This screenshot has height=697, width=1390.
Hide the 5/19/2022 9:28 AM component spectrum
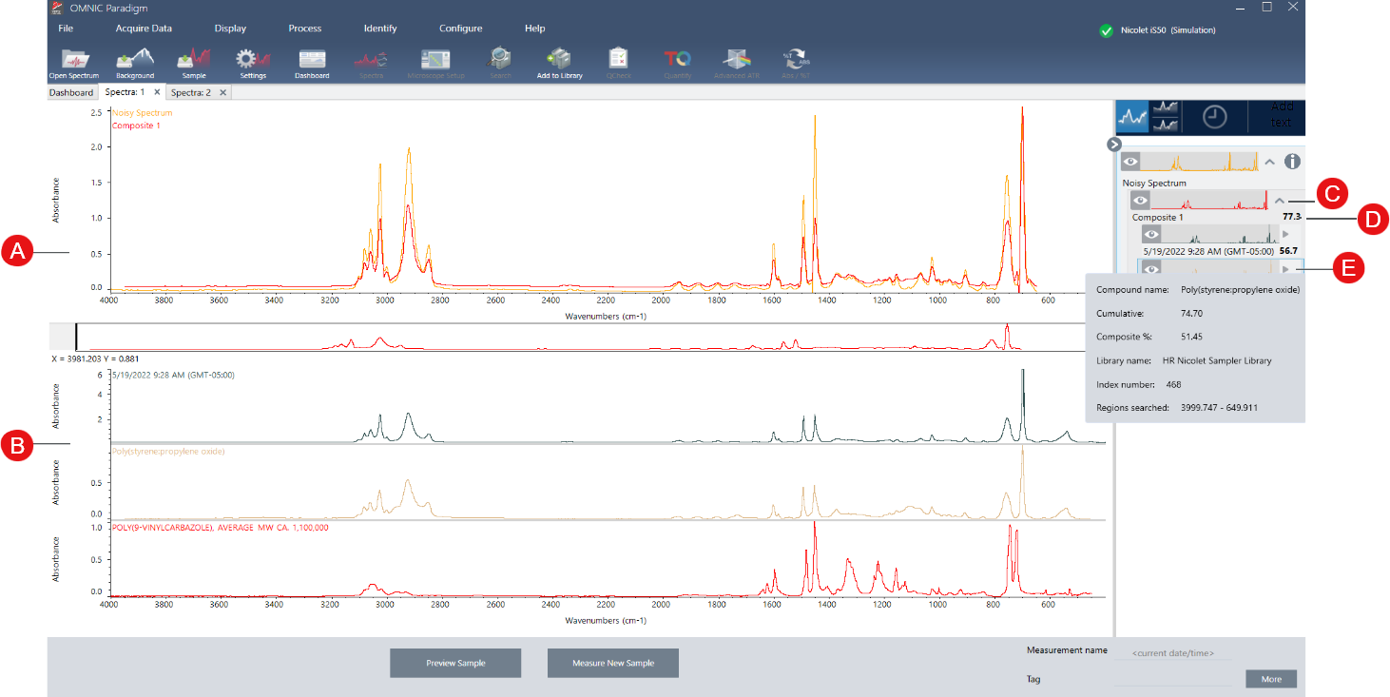pyautogui.click(x=1150, y=234)
